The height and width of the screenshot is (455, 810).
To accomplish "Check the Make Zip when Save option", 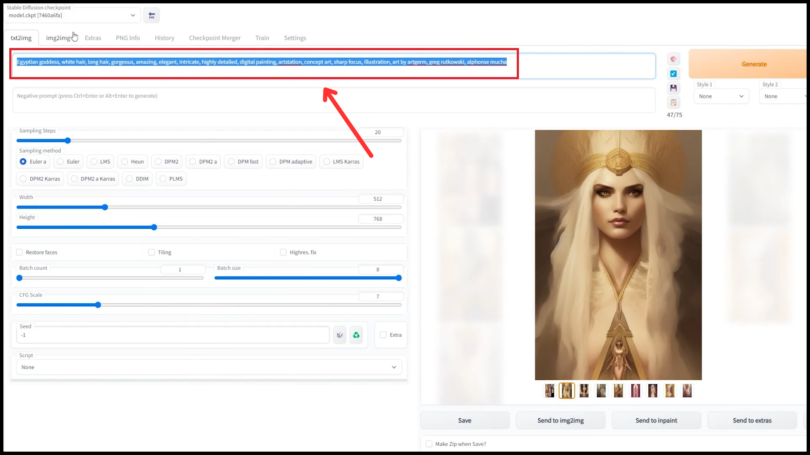I will pos(429,444).
